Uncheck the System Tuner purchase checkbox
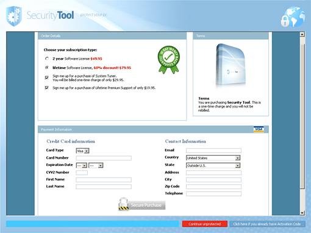The width and height of the screenshot is (311, 233). click(47, 77)
